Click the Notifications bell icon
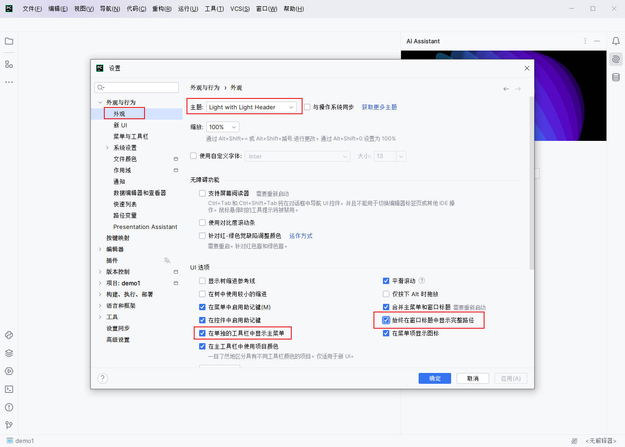 (616, 41)
